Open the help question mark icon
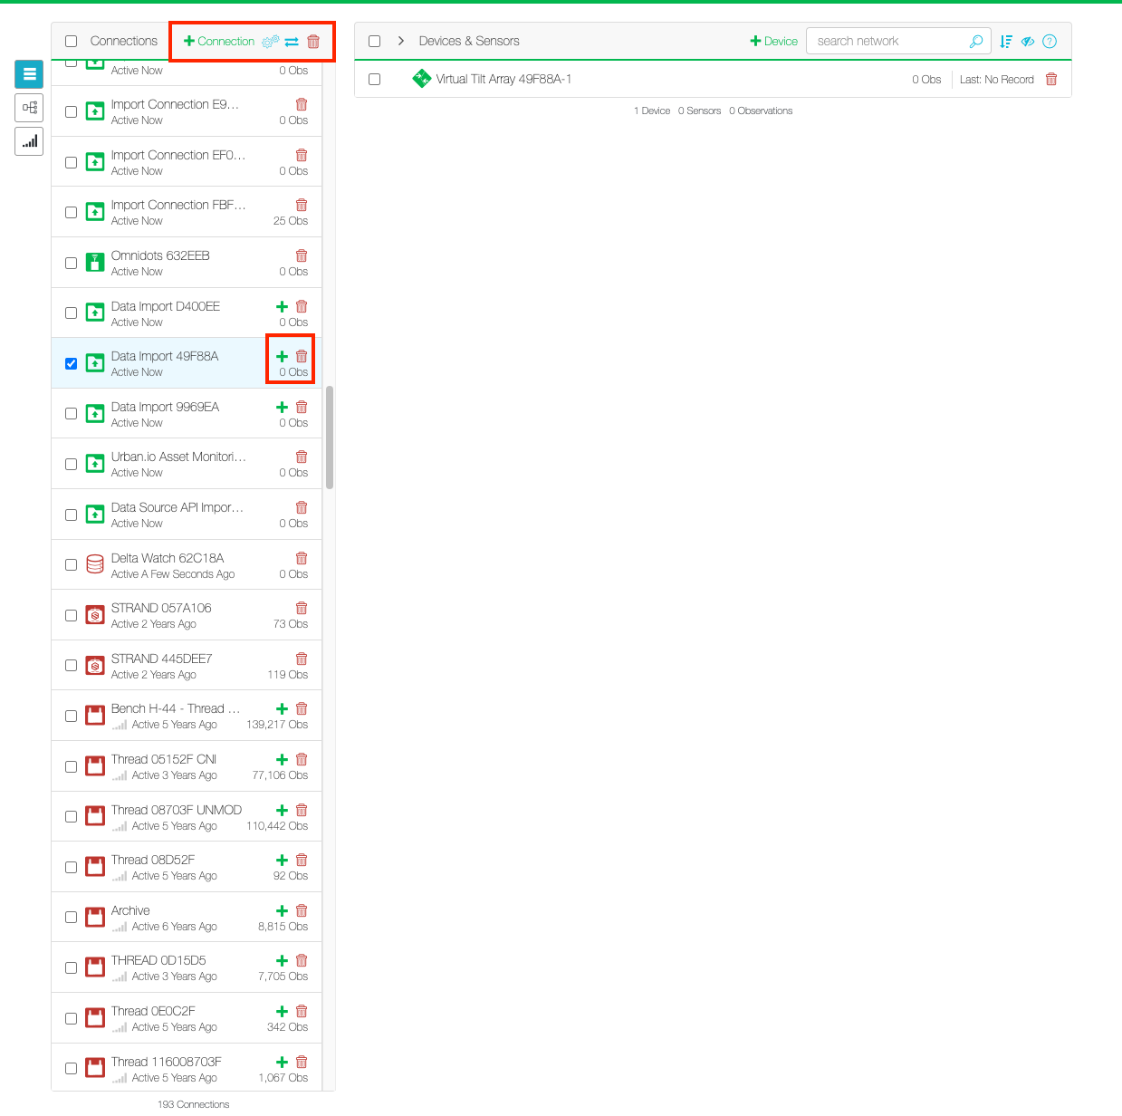Viewport: 1122px width, 1116px height. (1050, 41)
